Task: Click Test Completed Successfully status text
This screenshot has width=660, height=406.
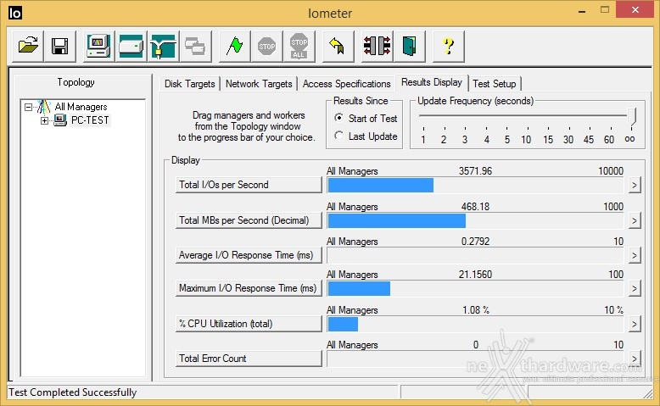Action: [x=72, y=392]
